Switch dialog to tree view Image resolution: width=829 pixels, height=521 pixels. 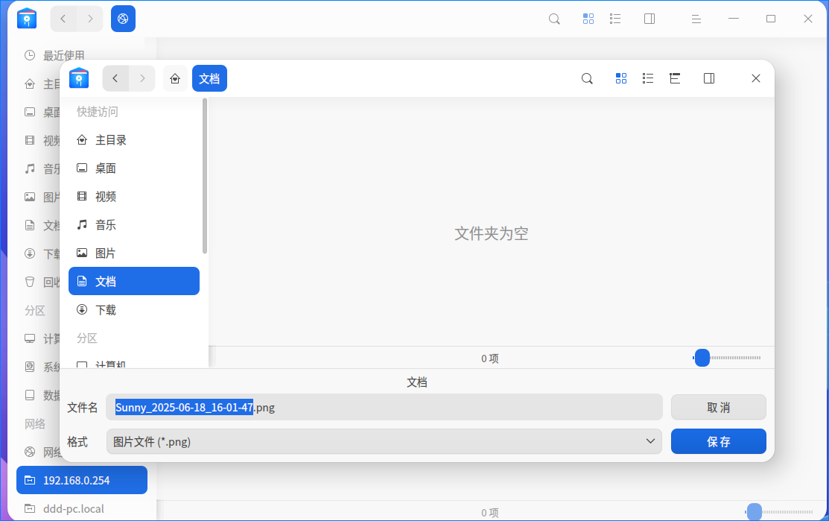[675, 79]
